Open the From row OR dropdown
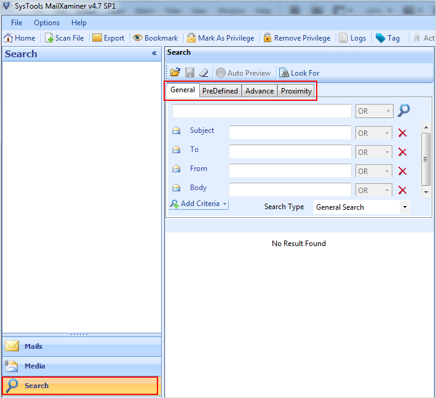436x398 pixels. pyautogui.click(x=374, y=171)
